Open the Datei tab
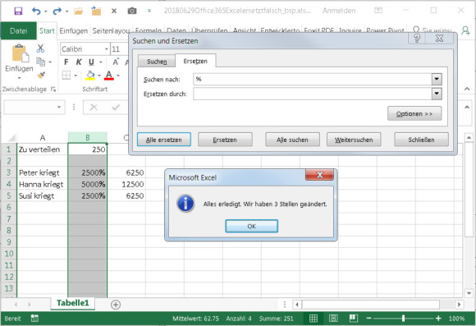The width and height of the screenshot is (476, 326). (x=19, y=30)
